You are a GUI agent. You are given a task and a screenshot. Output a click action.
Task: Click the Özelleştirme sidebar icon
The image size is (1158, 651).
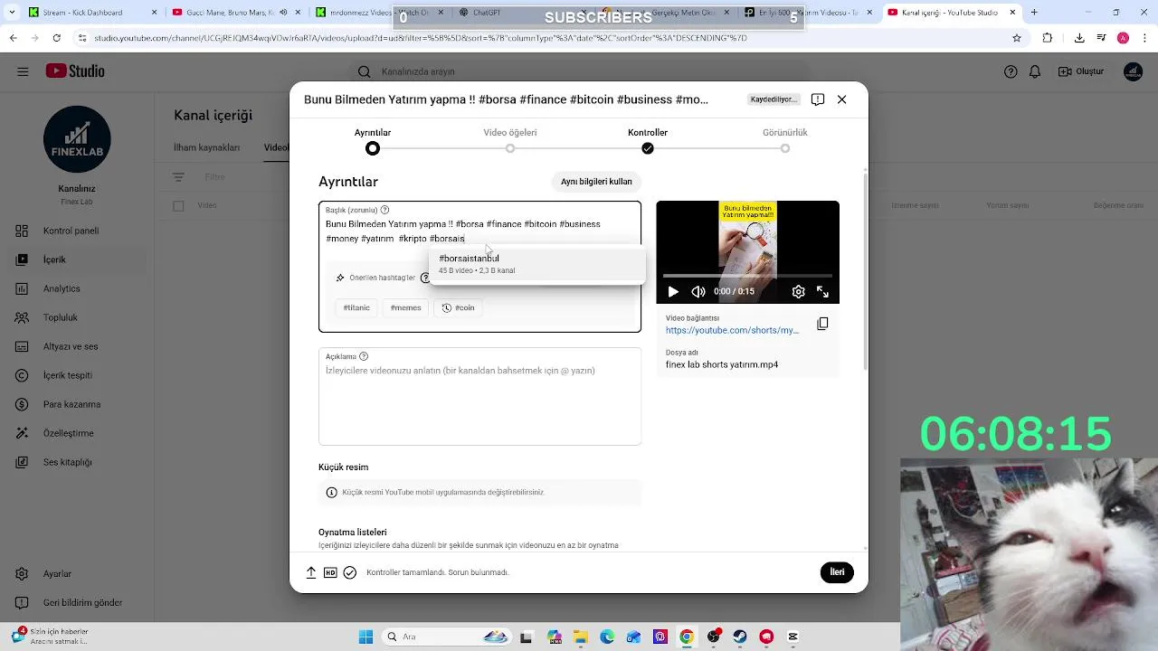[23, 433]
